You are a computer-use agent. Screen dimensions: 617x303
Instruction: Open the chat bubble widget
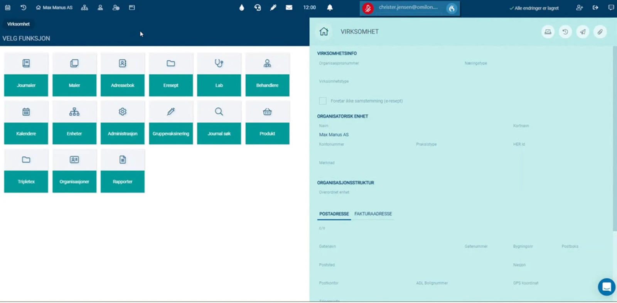tap(607, 287)
